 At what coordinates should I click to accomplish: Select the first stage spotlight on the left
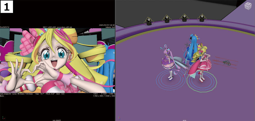[x=148, y=21]
